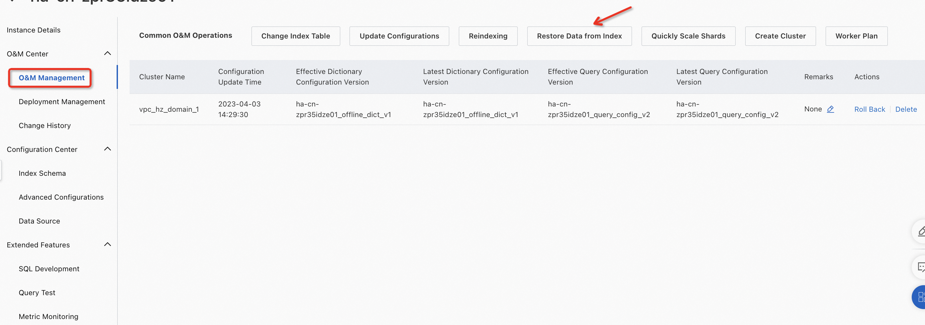Select Index Schema in sidebar

42,173
